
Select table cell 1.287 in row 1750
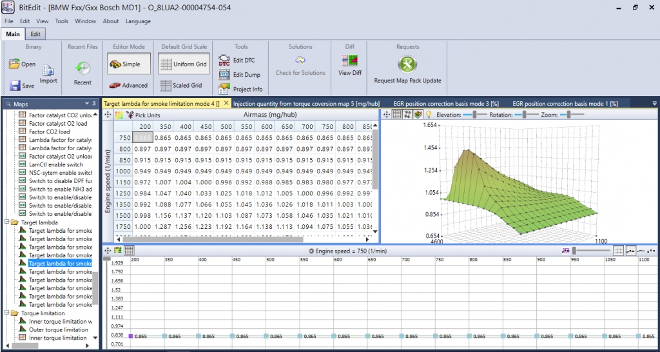click(x=162, y=226)
